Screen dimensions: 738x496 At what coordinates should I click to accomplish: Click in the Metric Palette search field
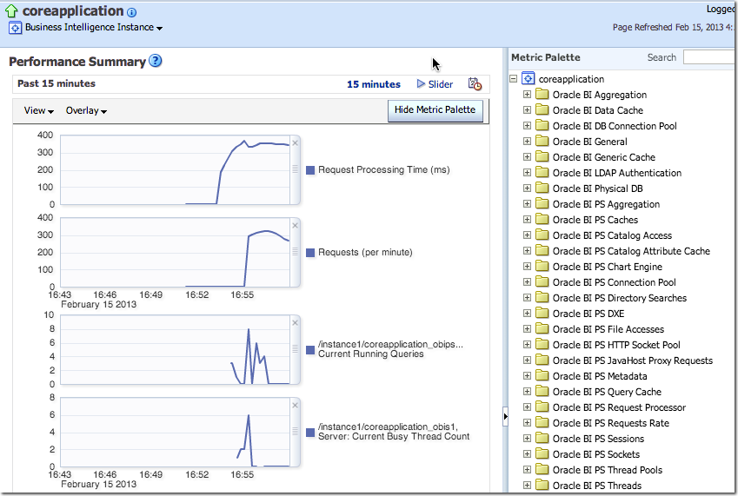(709, 57)
